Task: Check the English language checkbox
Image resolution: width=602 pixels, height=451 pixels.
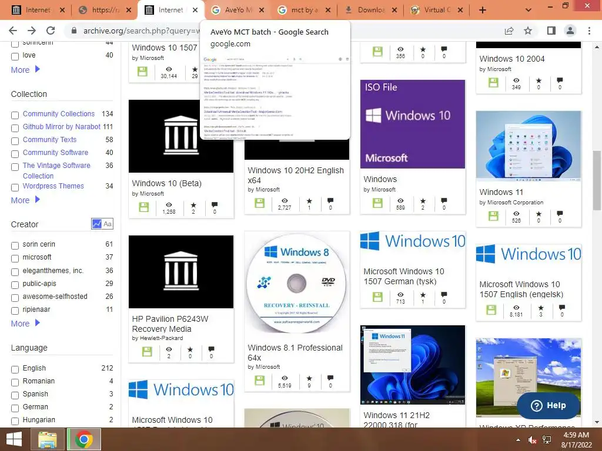Action: (x=15, y=369)
